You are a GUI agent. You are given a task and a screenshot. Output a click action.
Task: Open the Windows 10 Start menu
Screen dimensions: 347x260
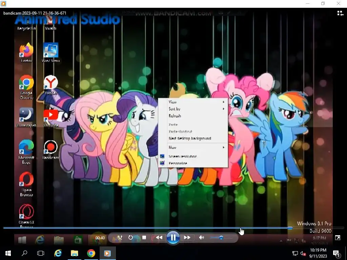coord(8,253)
